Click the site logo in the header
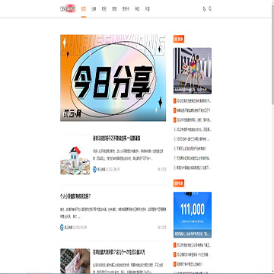Image resolution: width=274 pixels, height=274 pixels. pyautogui.click(x=68, y=9)
